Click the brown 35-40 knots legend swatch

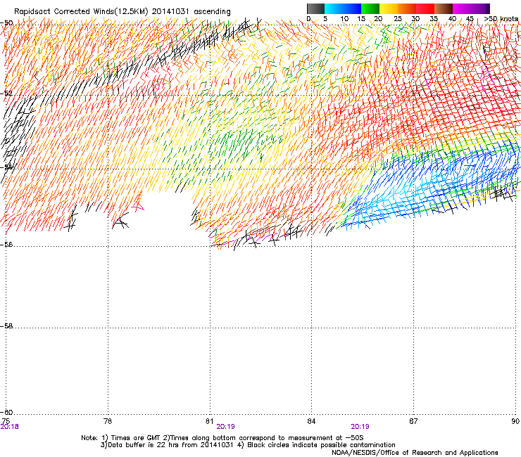pos(444,8)
